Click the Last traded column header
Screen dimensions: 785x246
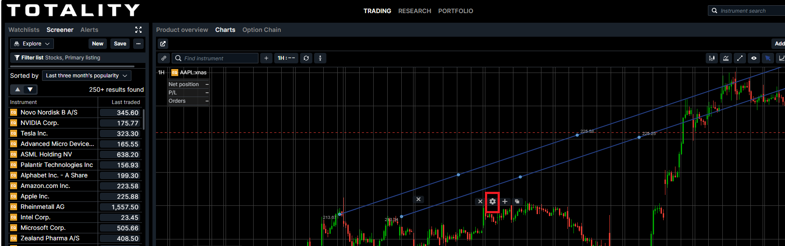[126, 102]
